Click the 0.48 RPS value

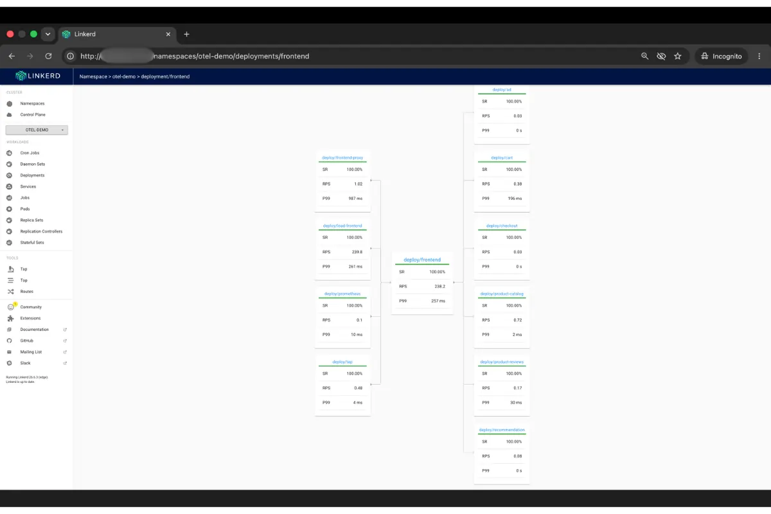pyautogui.click(x=359, y=388)
